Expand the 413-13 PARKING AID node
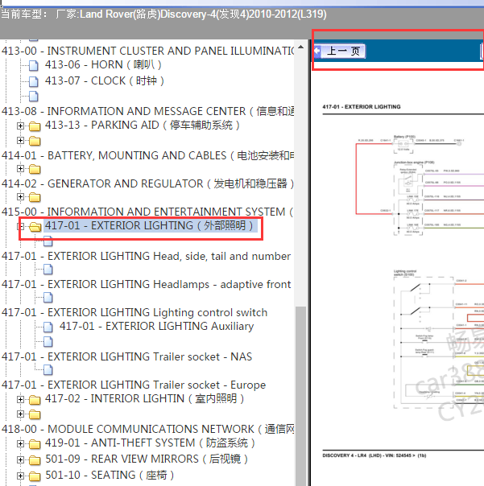Viewport: 484px width, 486px height. pos(20,126)
